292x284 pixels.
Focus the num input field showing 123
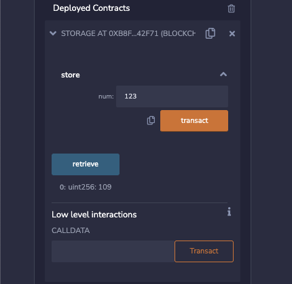click(172, 96)
